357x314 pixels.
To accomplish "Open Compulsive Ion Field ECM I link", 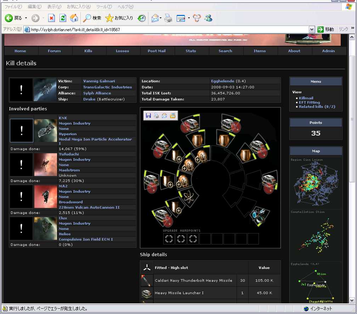I will click(x=86, y=239).
